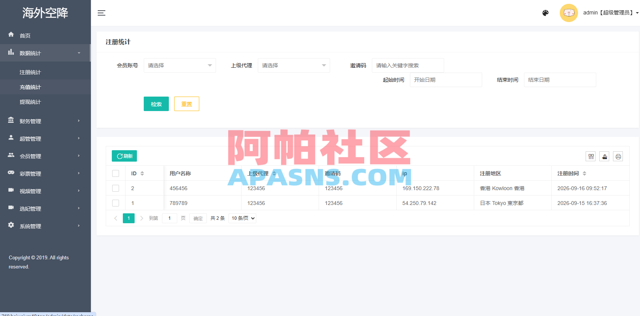Click the 邀请码 keyword input field
Image resolution: width=640 pixels, height=316 pixels.
[408, 65]
